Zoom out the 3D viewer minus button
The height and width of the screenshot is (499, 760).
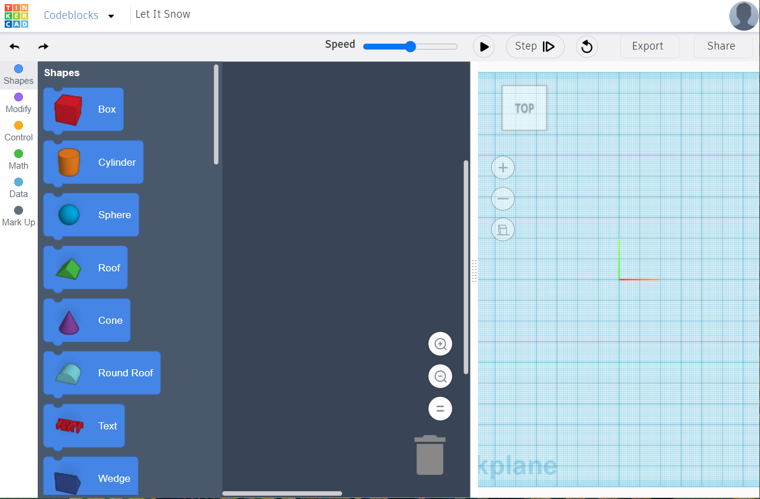pyautogui.click(x=503, y=199)
